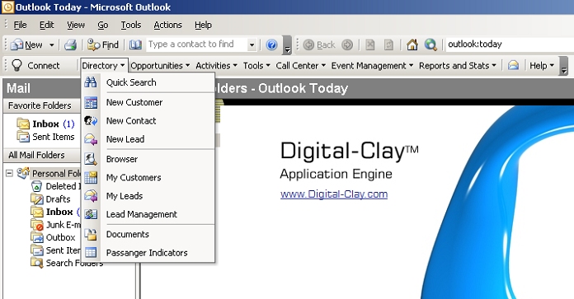Open the New button dropdown arrow
Image resolution: width=574 pixels, height=299 pixels.
click(52, 45)
